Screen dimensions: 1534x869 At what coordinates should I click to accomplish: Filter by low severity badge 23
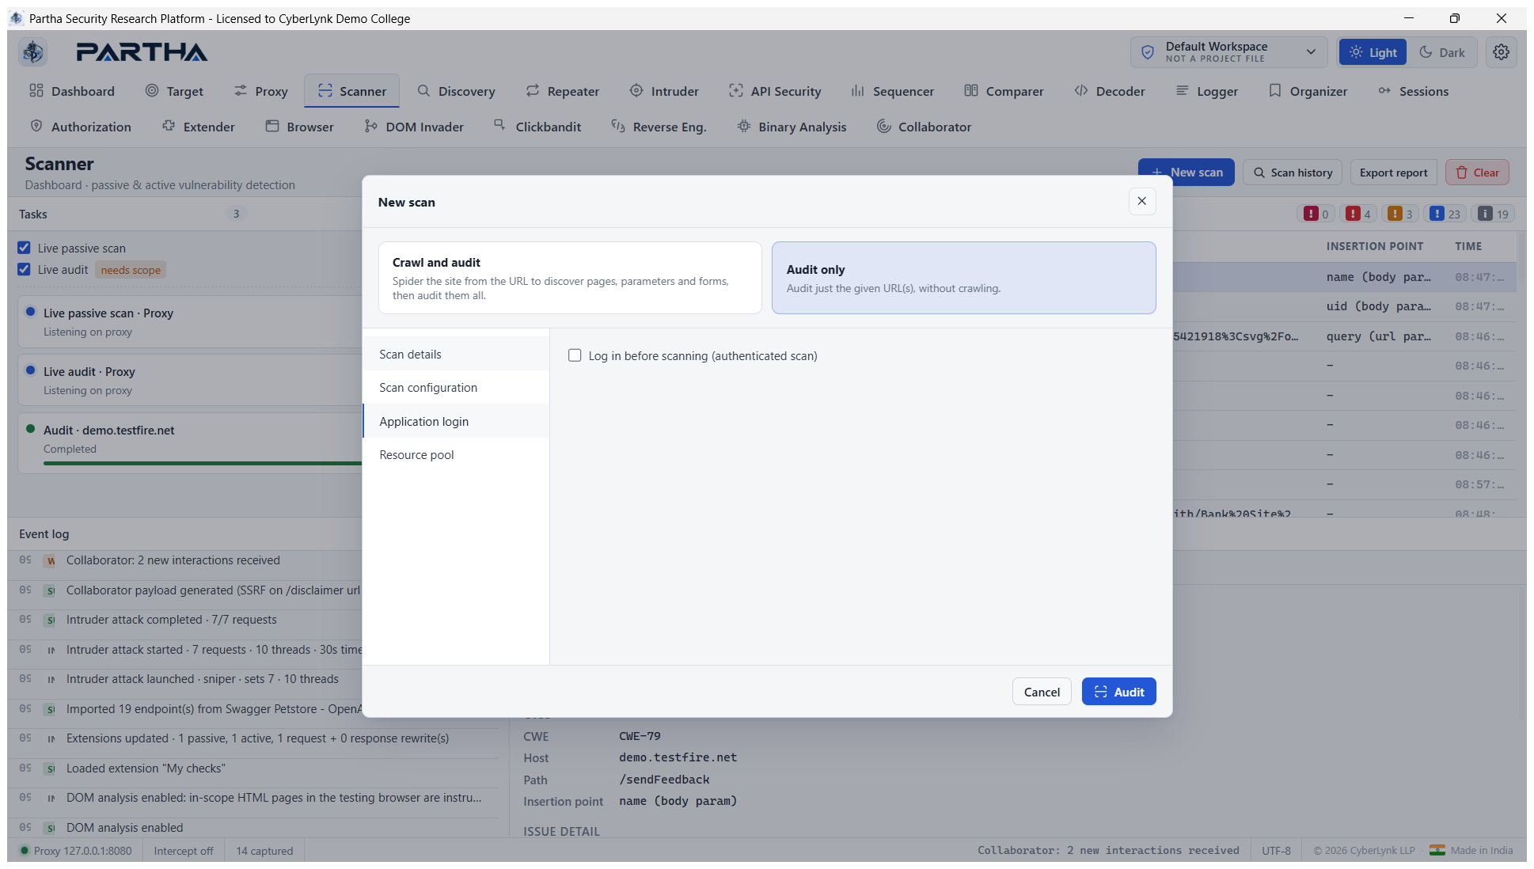[1445, 214]
